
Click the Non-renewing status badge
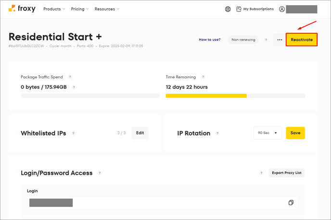[243, 39]
